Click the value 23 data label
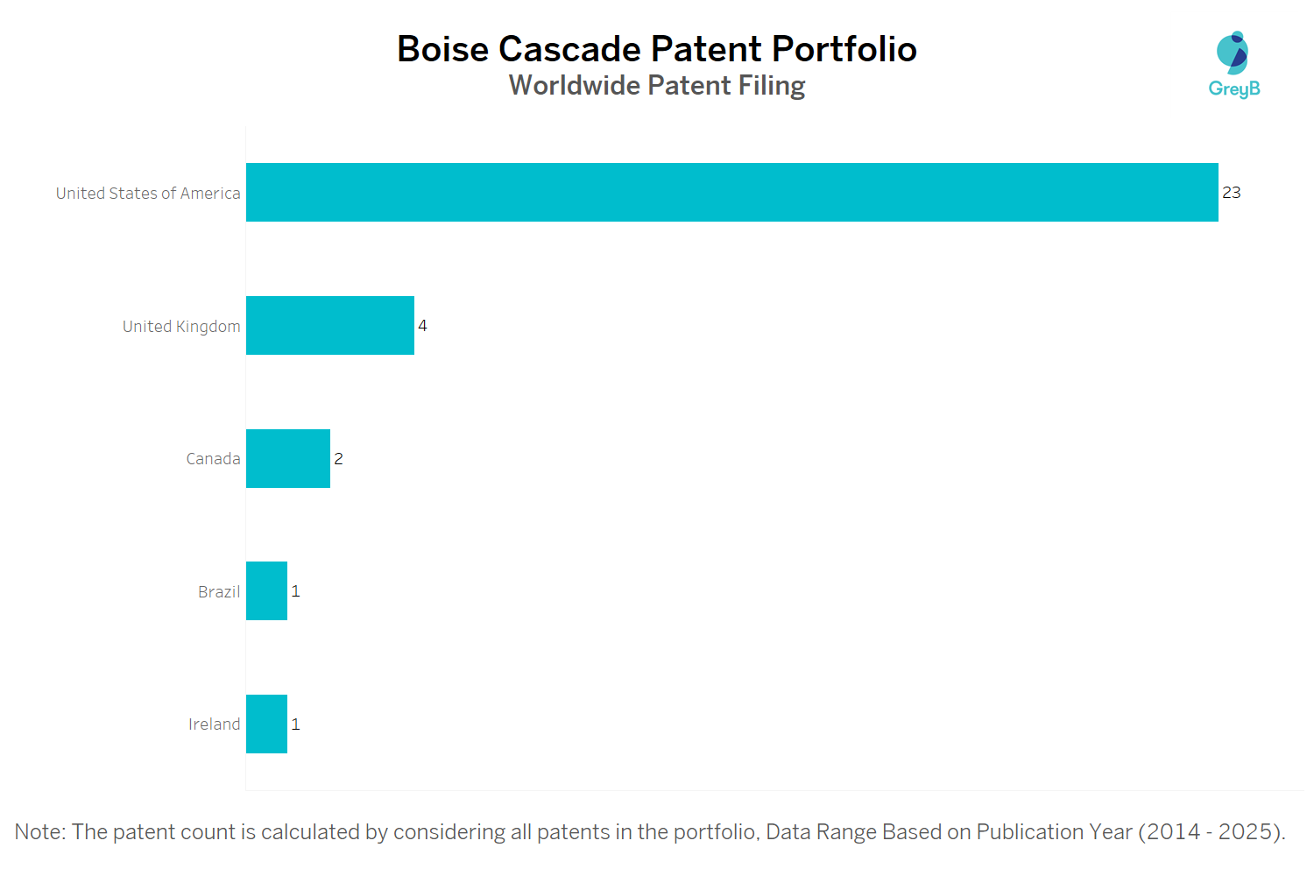The image size is (1314, 876). point(1232,193)
